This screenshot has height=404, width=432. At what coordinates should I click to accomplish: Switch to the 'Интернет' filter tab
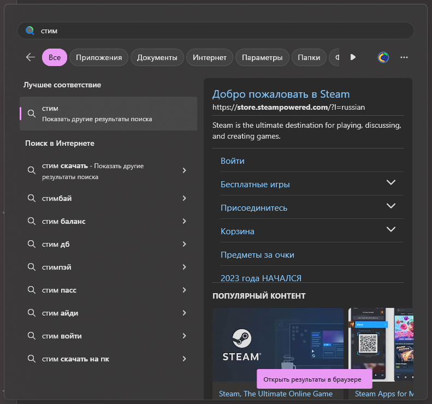(x=210, y=57)
